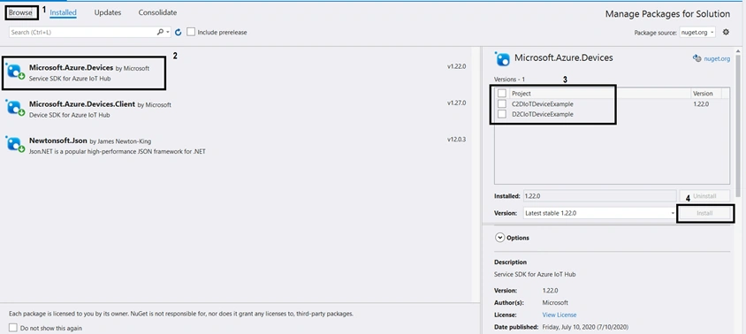Open the Browse tab

pos(20,13)
